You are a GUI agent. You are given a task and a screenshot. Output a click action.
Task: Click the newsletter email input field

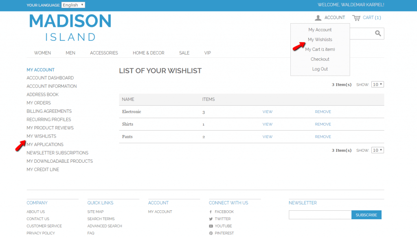[x=320, y=215]
